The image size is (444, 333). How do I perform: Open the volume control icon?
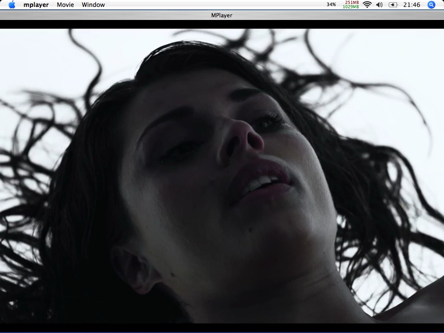tap(379, 5)
